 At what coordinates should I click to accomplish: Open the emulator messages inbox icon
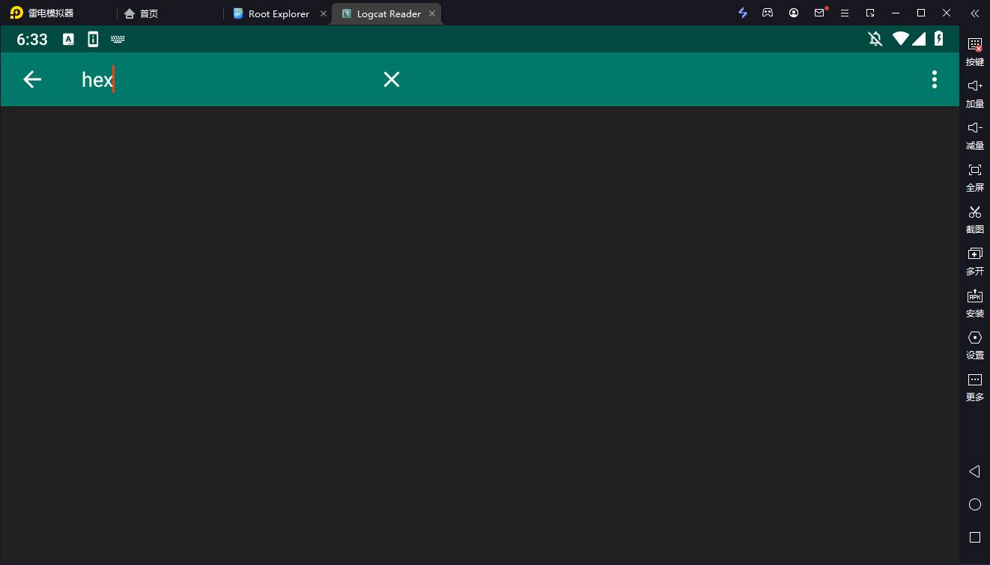[819, 13]
